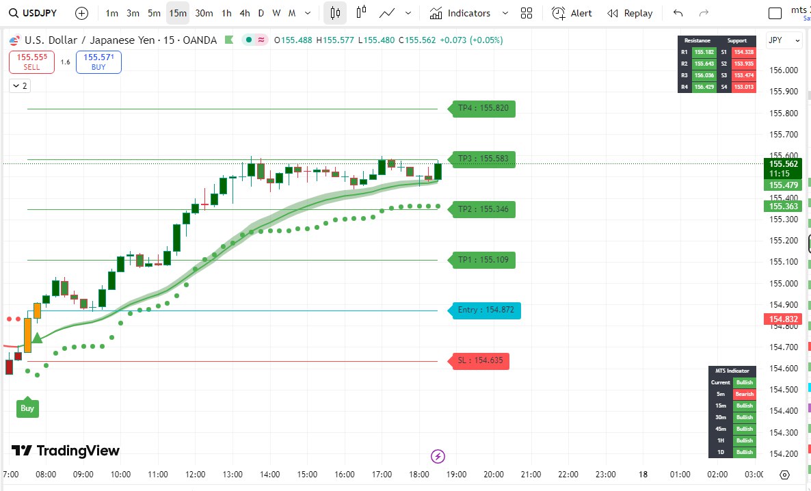811x491 pixels.
Task: Open the Indicators dialog
Action: click(460, 13)
